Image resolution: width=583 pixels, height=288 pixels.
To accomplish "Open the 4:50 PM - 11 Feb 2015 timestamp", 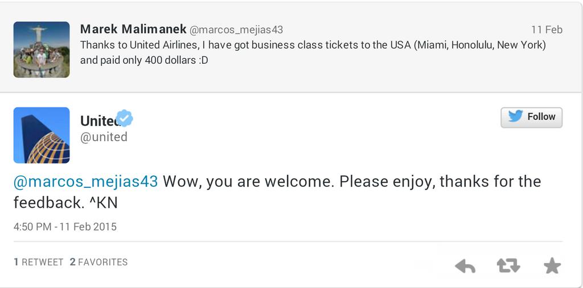I will pos(65,227).
